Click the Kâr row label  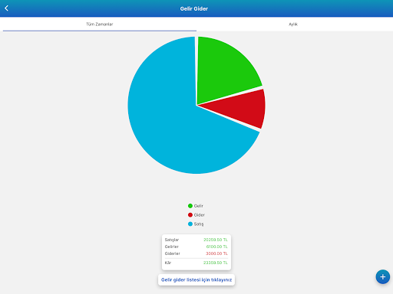[x=168, y=263]
